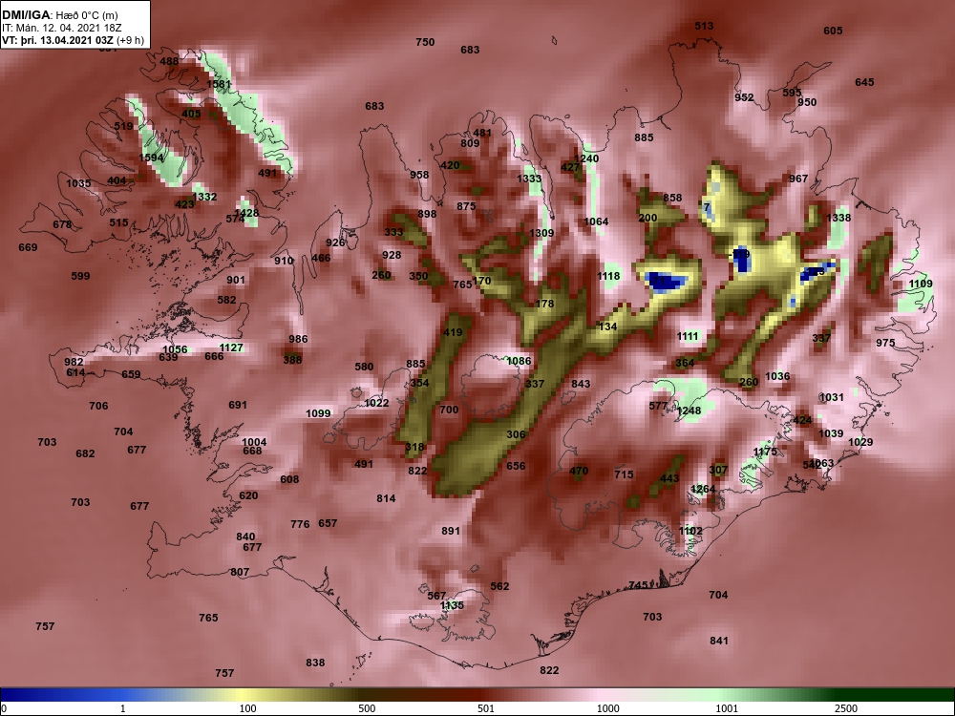Select the value "599"
Viewport: 955px width, 716px height.
point(80,276)
